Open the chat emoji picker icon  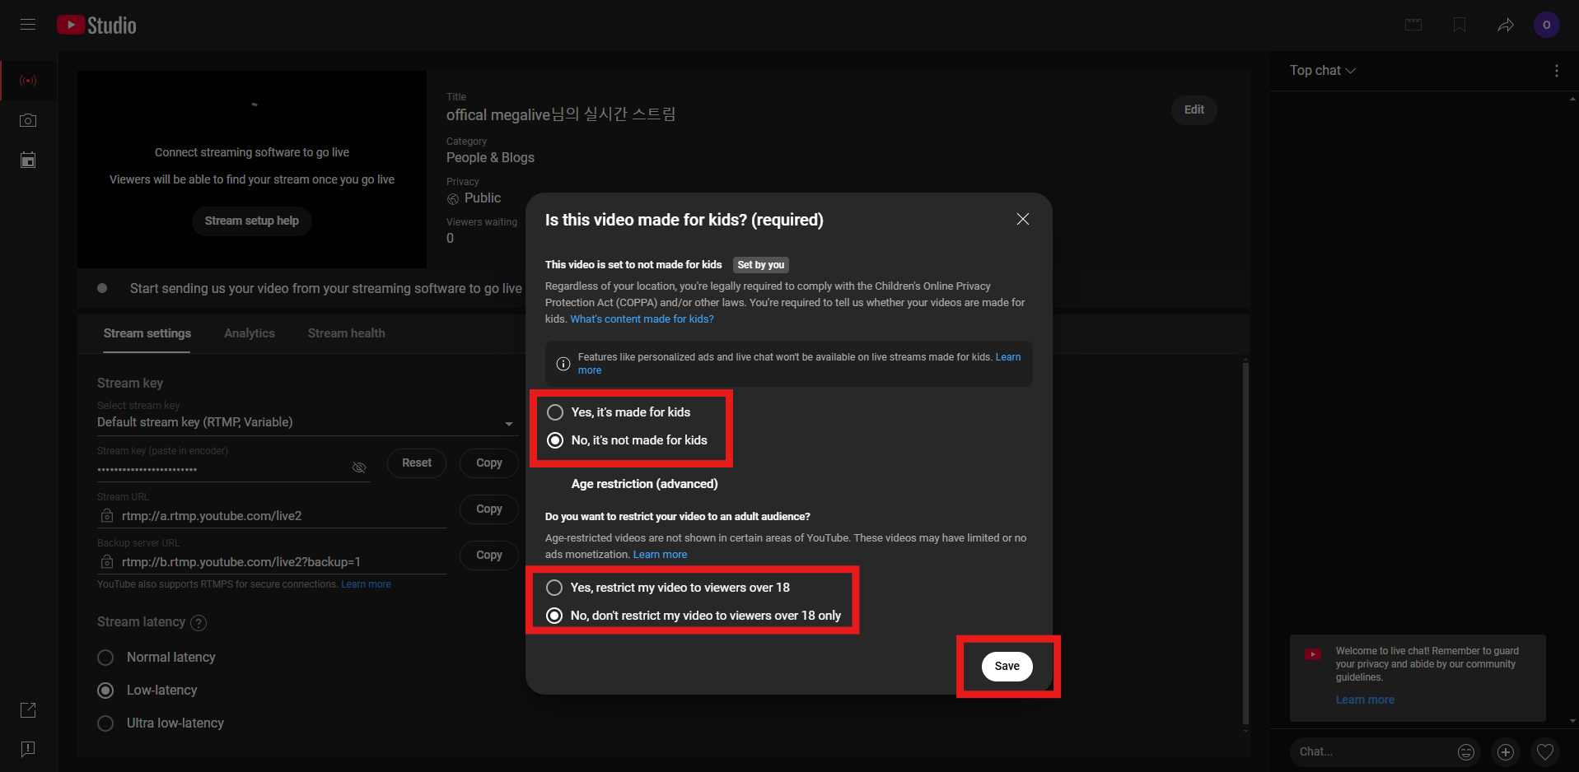[x=1466, y=751]
